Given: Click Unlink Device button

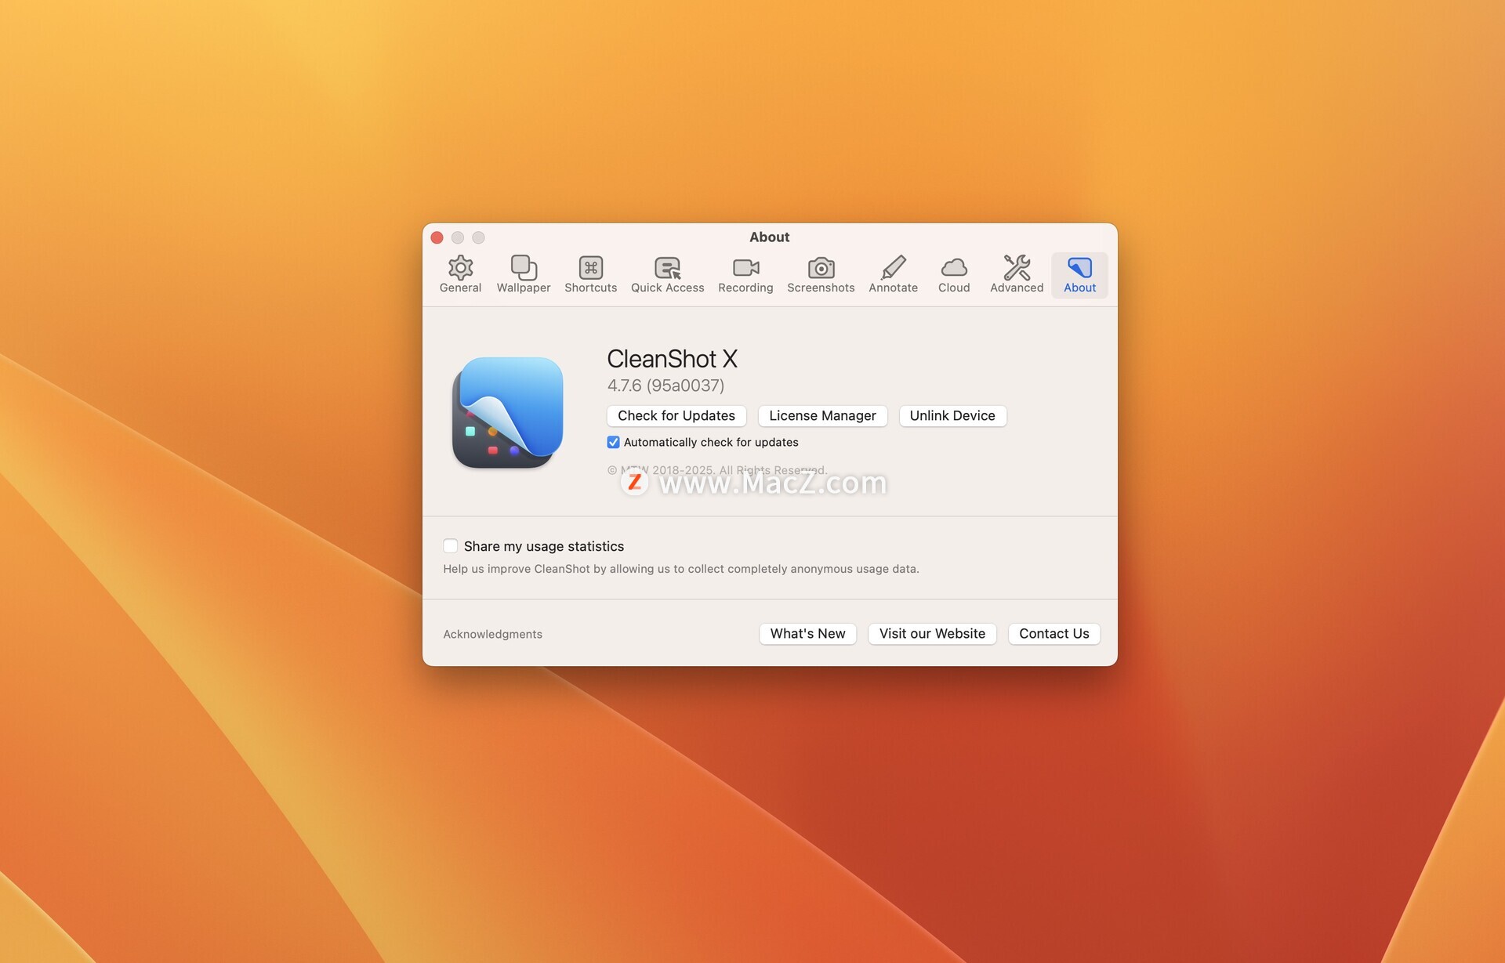Looking at the screenshot, I should pyautogui.click(x=952, y=415).
